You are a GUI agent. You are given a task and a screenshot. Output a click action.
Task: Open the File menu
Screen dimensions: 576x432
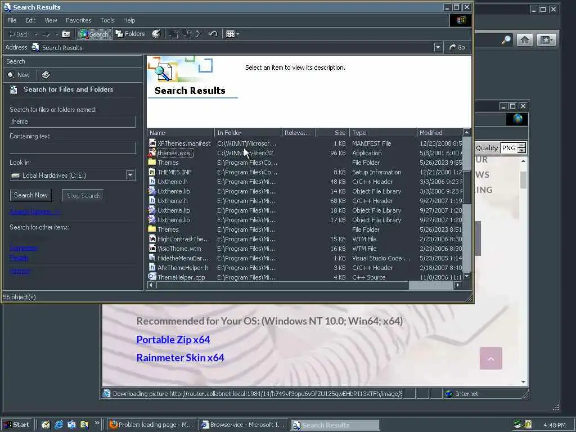[x=12, y=20]
